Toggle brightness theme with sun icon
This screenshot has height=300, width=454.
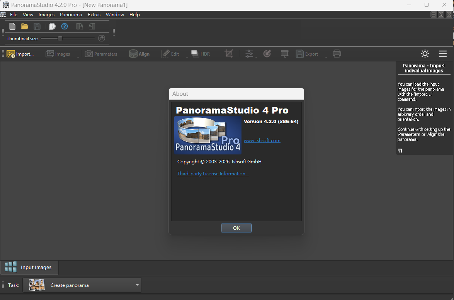click(x=425, y=54)
